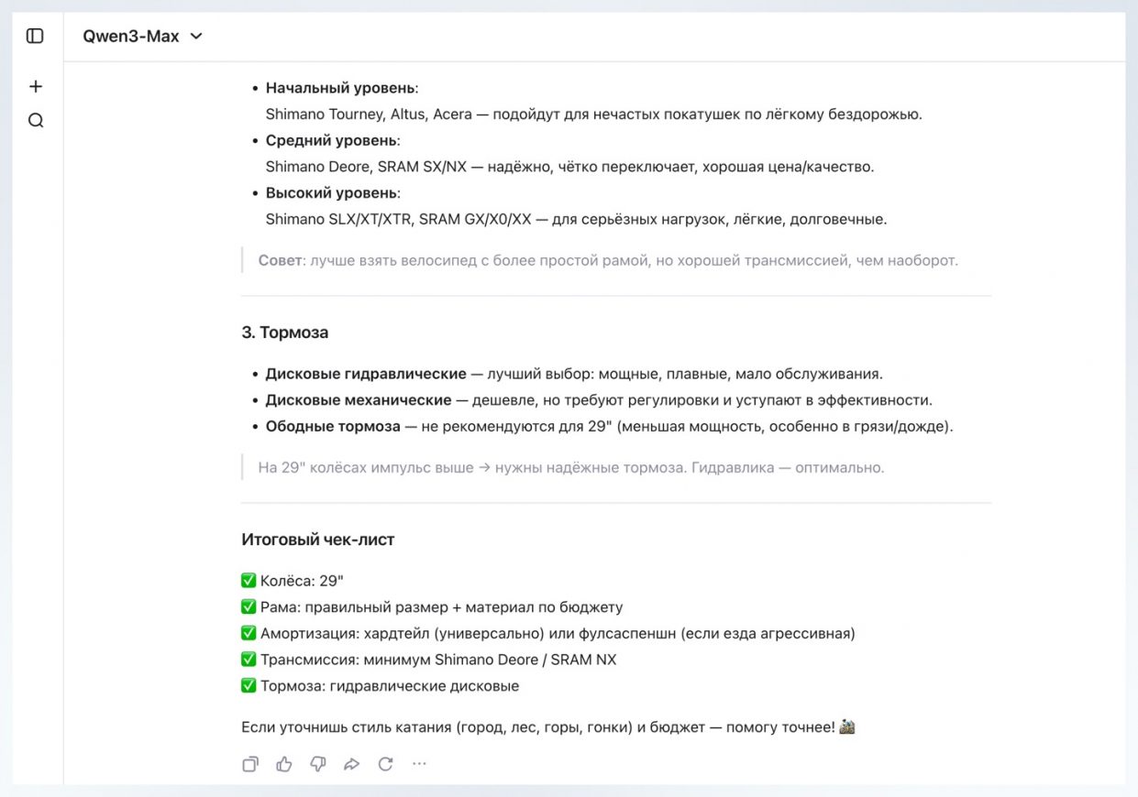Viewport: 1138px width, 797px height.
Task: Click the green checkmark beside Амортизация
Action: click(x=249, y=633)
